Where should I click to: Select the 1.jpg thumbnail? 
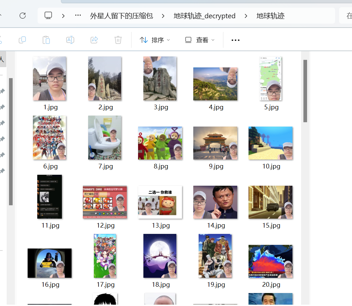click(x=49, y=78)
